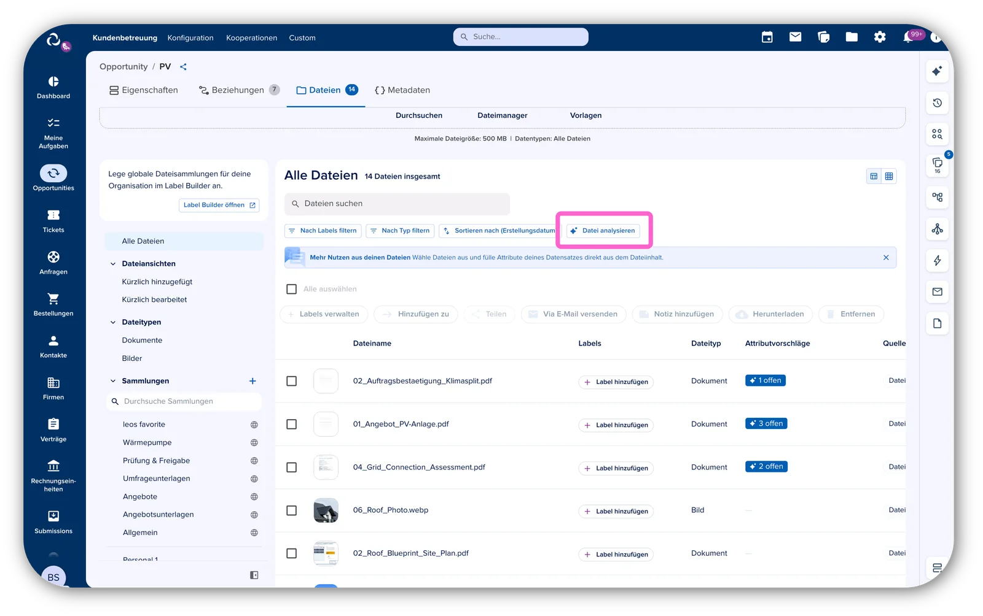Select 01_Angebot_PV-Anlage.pdf checkbox
Image resolution: width=983 pixels, height=616 pixels.
click(292, 425)
